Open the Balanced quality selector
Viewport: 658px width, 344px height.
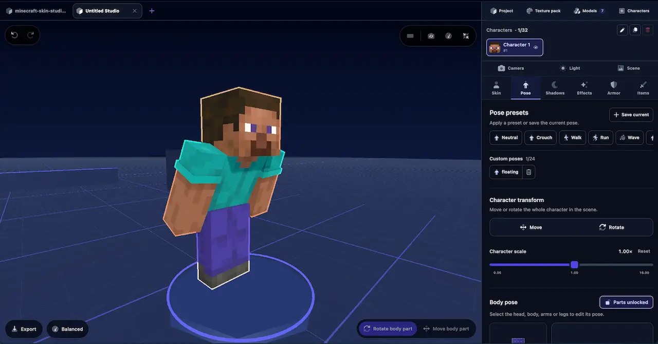67,329
